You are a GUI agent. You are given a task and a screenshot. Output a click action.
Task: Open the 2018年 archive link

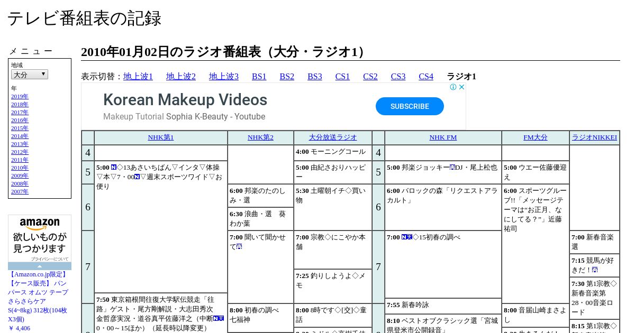[20, 104]
